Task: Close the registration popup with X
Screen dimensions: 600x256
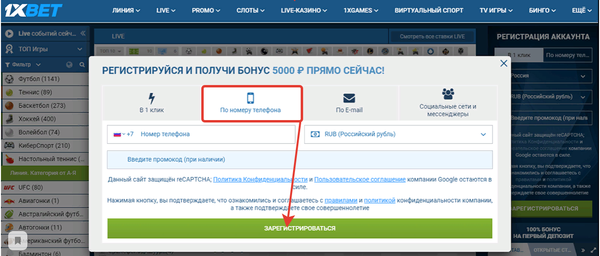Action: coord(503,63)
